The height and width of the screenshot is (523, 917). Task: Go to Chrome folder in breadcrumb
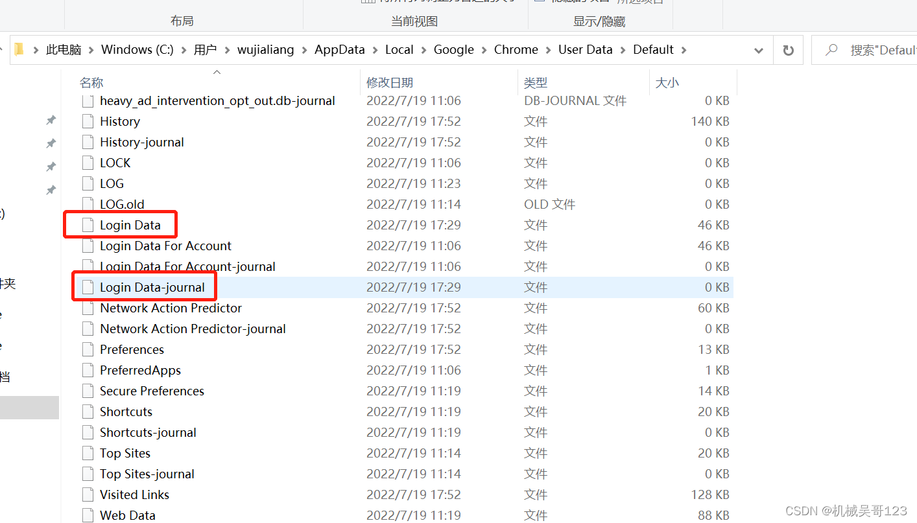[516, 50]
